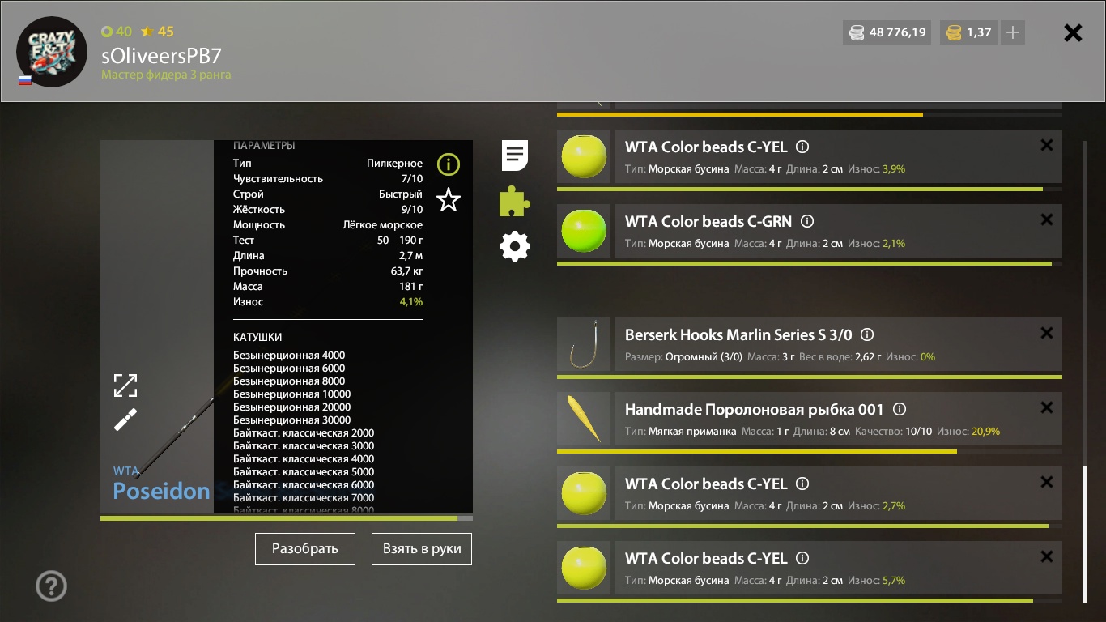Add gold coins with plus button
Viewport: 1106px width, 622px height.
pyautogui.click(x=1012, y=32)
